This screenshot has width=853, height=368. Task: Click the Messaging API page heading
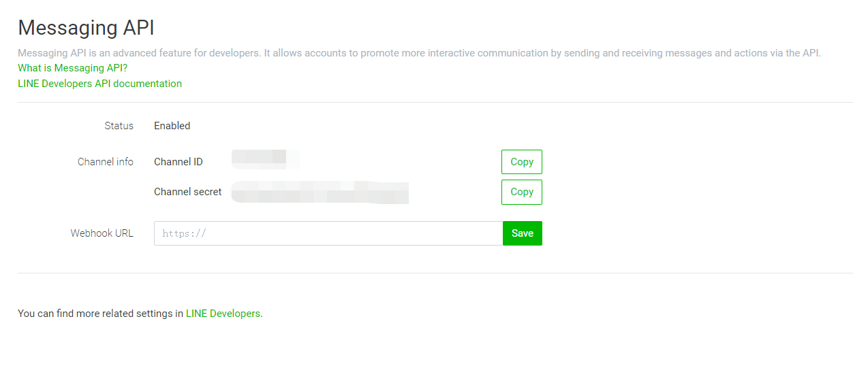[86, 28]
